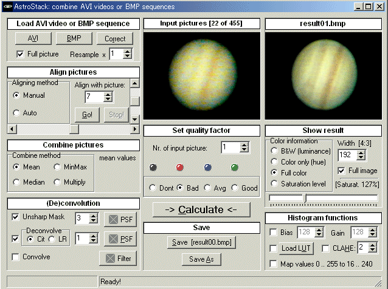
Task: Click the align scrollbar right arrow
Action: [135, 129]
